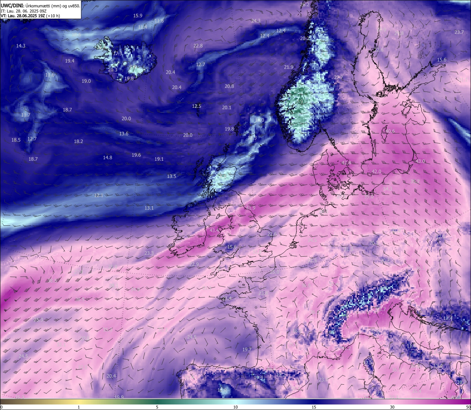Click the 18.5 value label
Image resolution: width=471 pixels, height=410 pixels.
pyautogui.click(x=16, y=140)
